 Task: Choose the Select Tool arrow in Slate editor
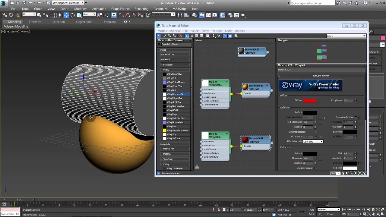point(159,36)
